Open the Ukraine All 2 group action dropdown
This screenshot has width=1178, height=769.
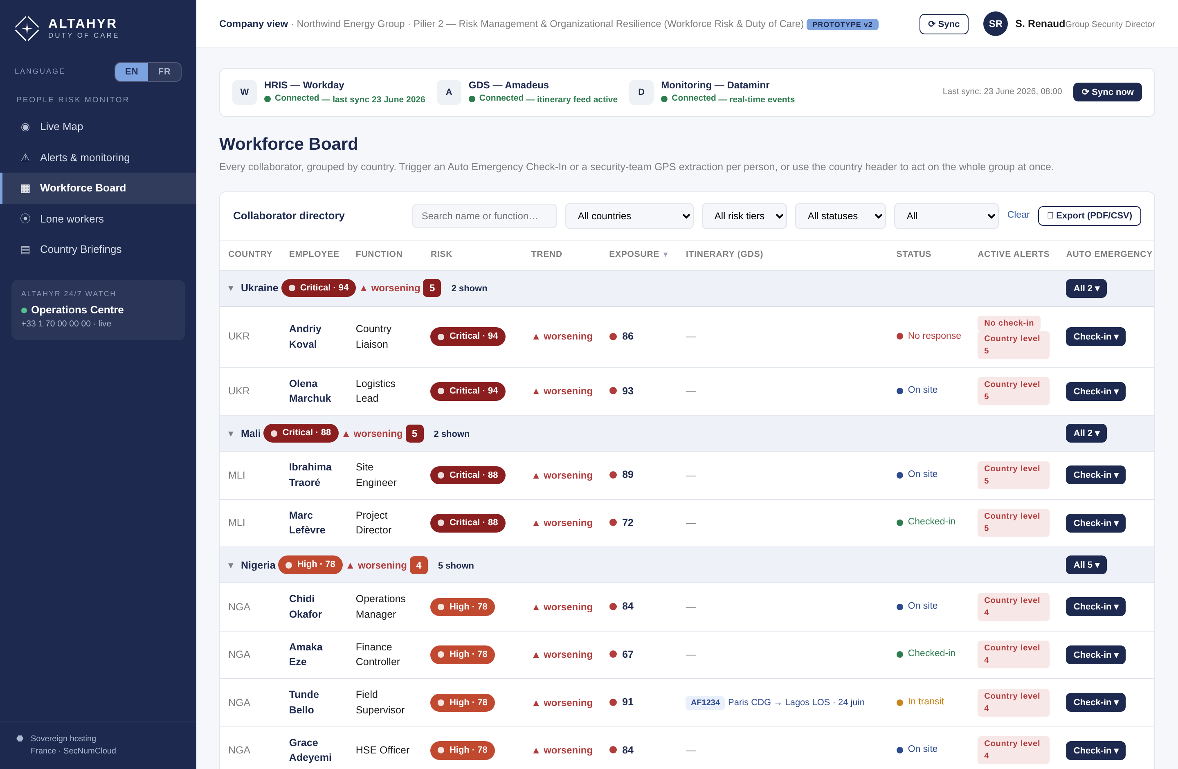click(x=1086, y=288)
